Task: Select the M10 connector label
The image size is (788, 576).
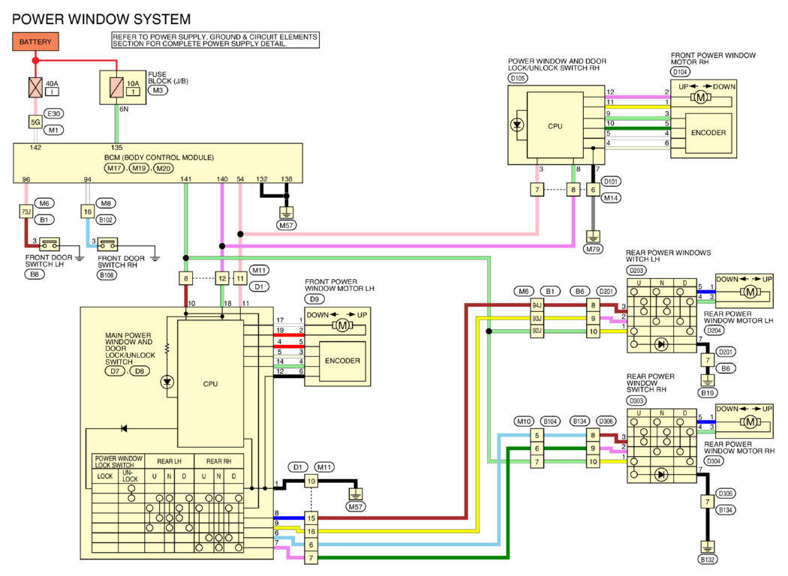Action: [x=524, y=421]
